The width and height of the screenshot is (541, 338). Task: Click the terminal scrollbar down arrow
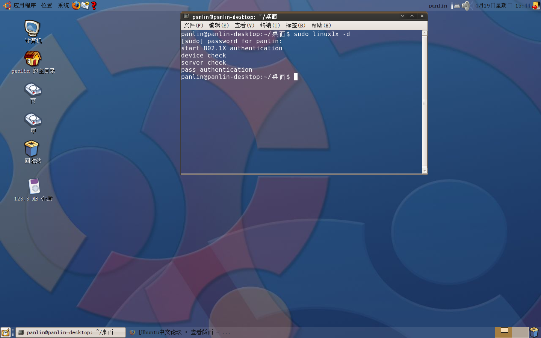tap(425, 171)
